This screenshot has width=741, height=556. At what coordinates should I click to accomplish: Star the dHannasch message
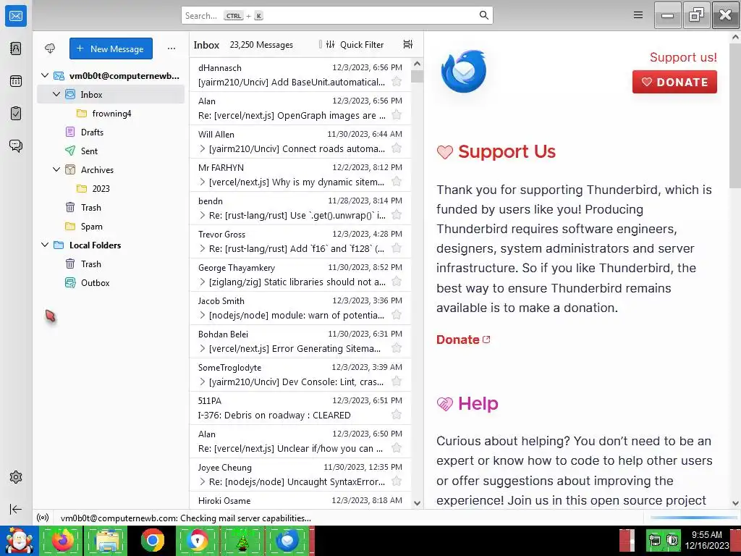[x=397, y=82]
